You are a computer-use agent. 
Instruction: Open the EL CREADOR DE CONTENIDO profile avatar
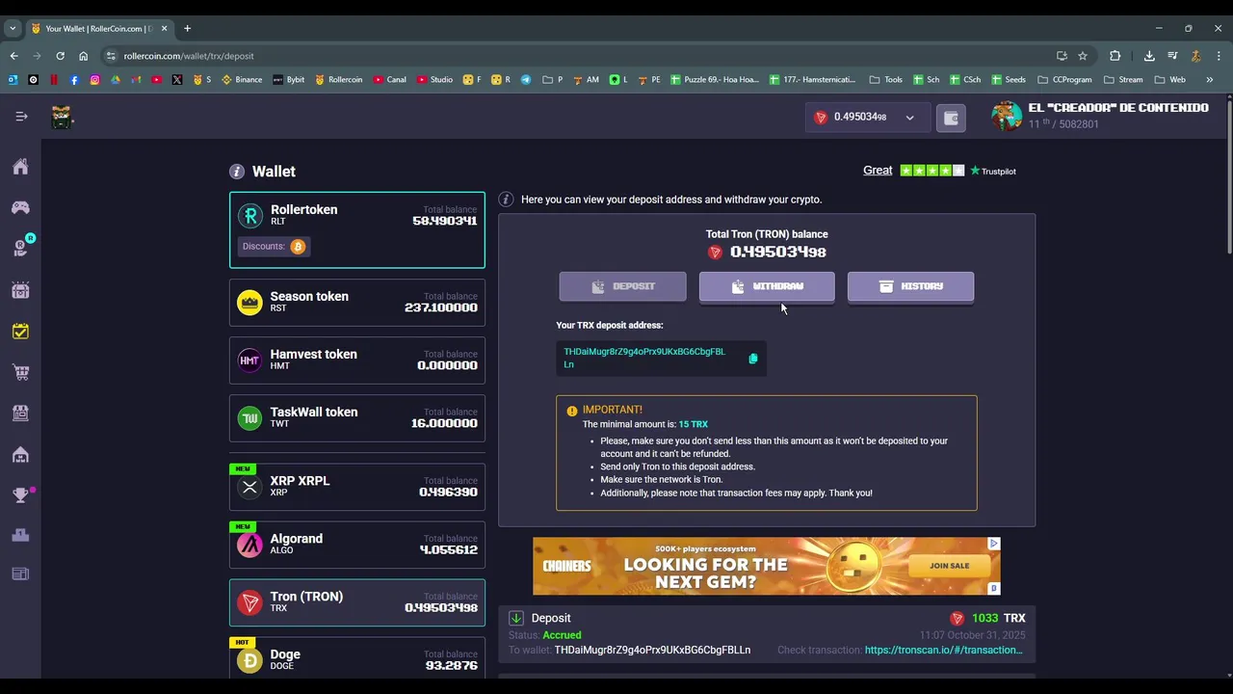(1007, 117)
